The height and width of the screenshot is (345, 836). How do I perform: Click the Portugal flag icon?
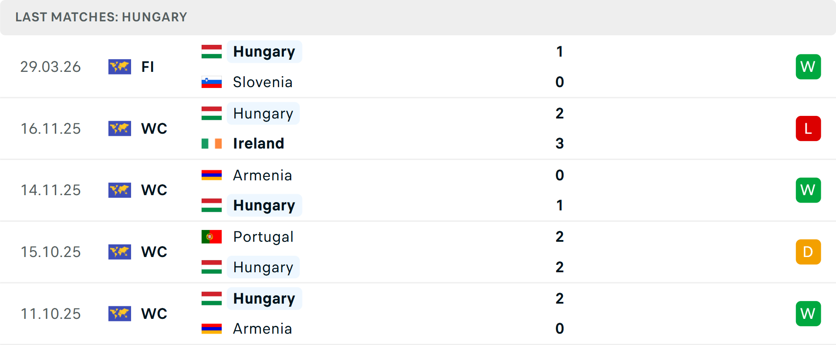[211, 237]
